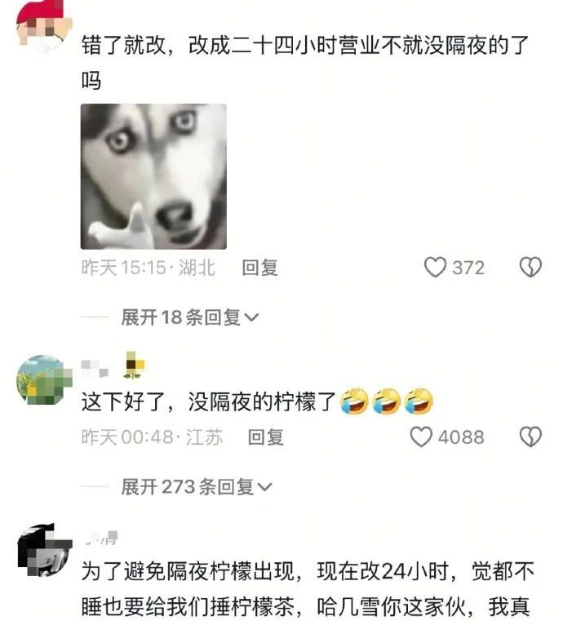Dislike the Jiangsu comment via broken heart
563x625 pixels.
tap(530, 437)
